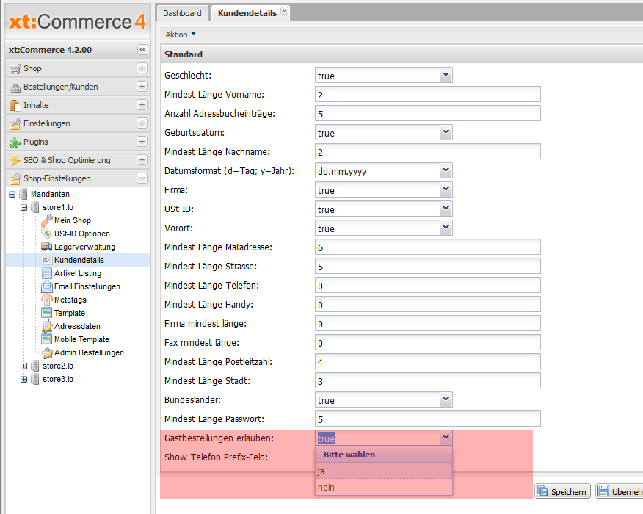Expand SEO & Shop Optimierung panel
The image size is (643, 514).
click(142, 160)
